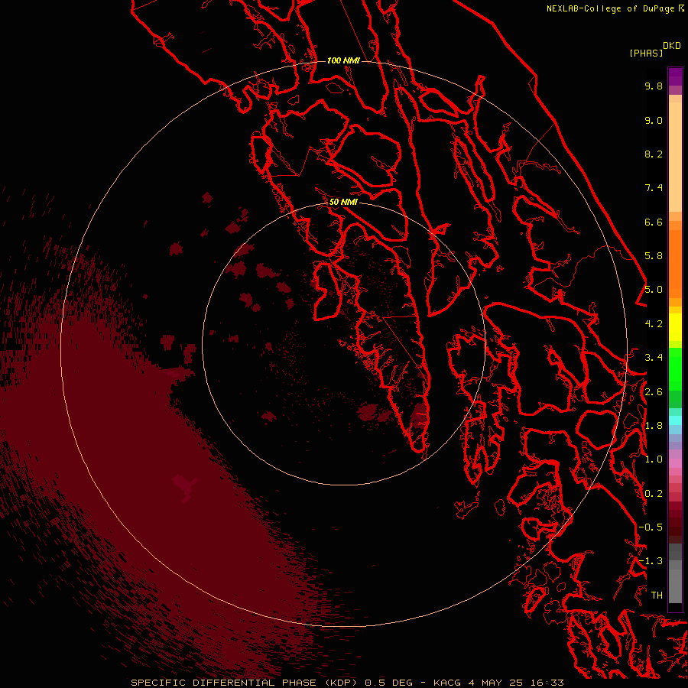This screenshot has width=688, height=688.
Task: Click the -1.3 colorbar value
Action: pyautogui.click(x=651, y=561)
